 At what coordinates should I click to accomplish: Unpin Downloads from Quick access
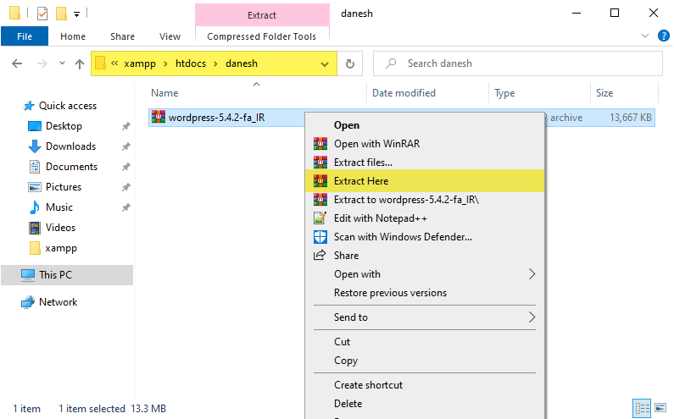125,146
